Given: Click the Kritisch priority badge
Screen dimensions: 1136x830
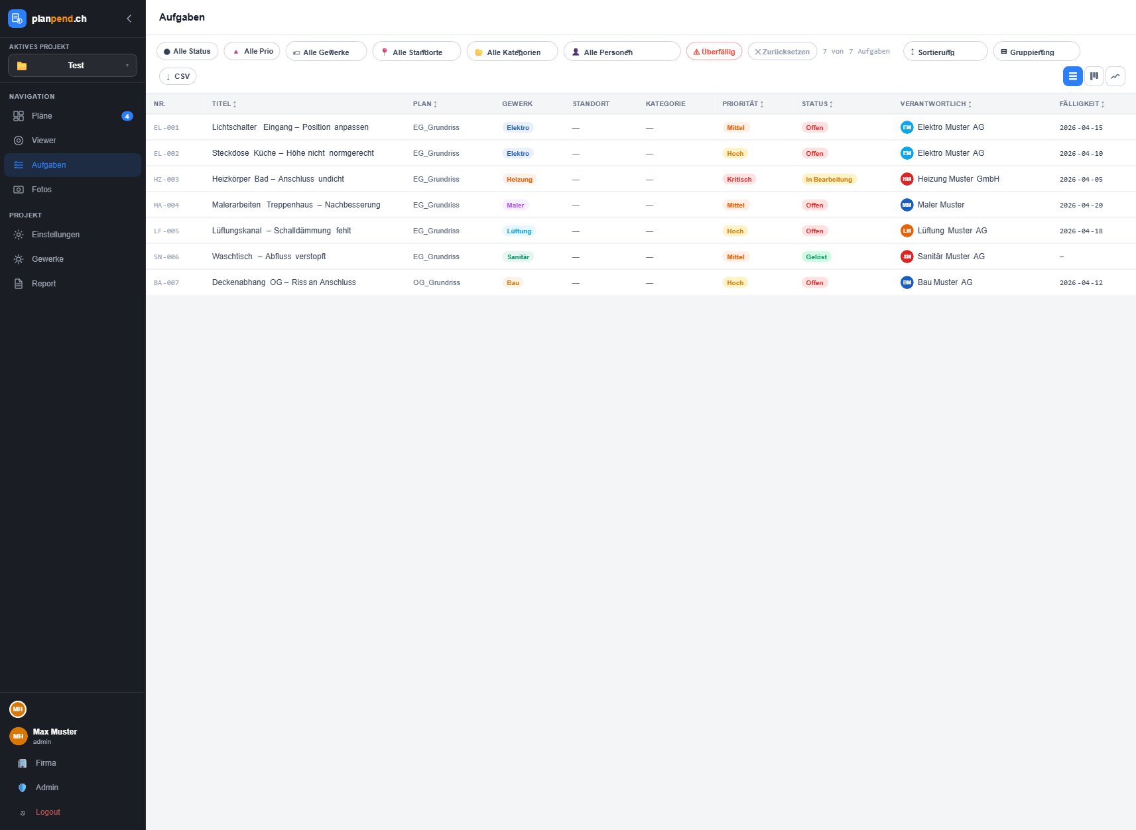Looking at the screenshot, I should [x=739, y=179].
